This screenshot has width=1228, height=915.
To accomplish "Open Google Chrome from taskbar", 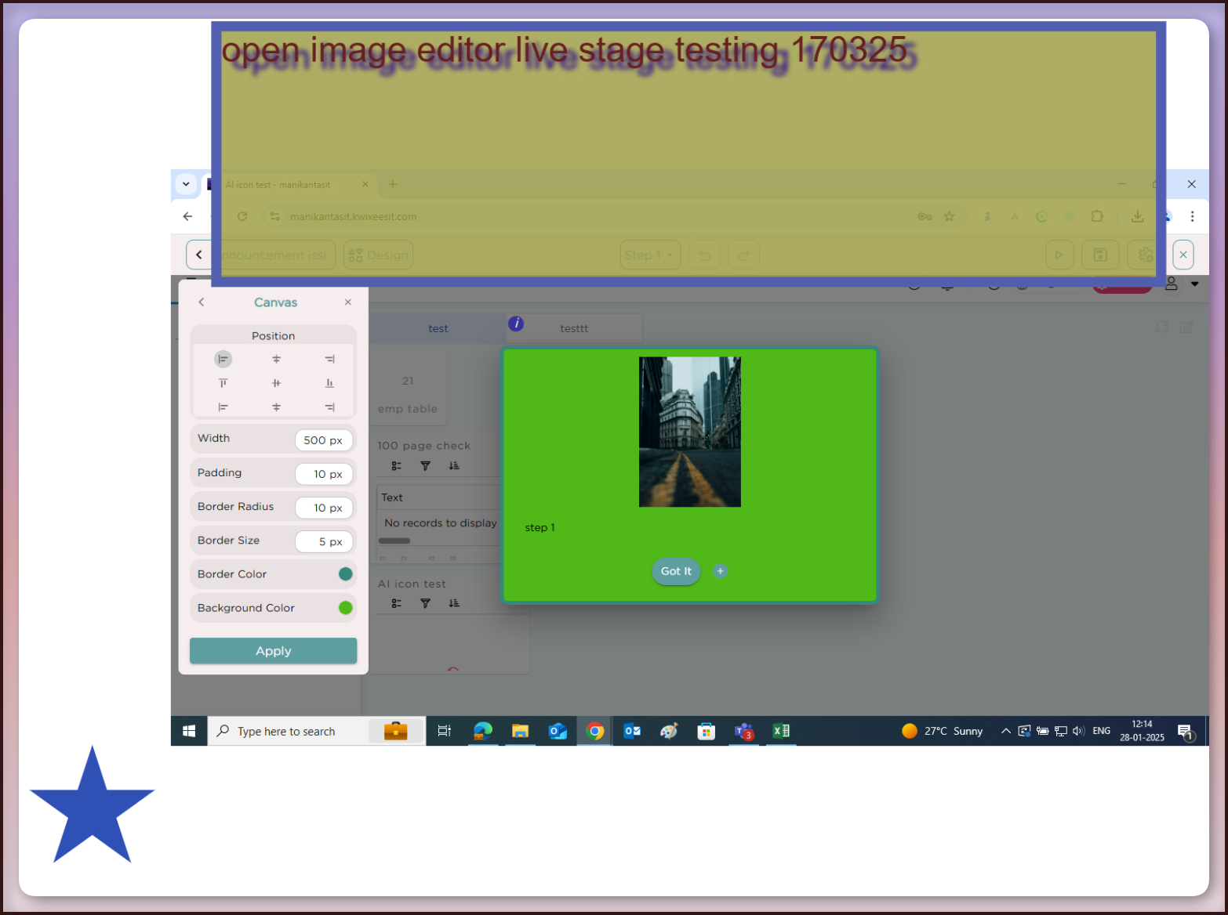I will tap(595, 731).
